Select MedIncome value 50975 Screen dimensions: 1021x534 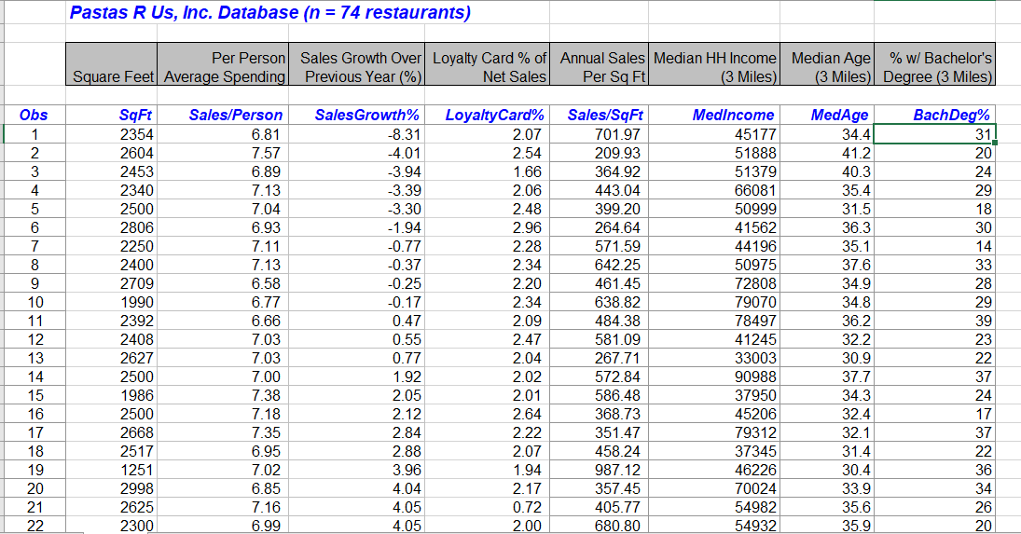[x=714, y=266]
